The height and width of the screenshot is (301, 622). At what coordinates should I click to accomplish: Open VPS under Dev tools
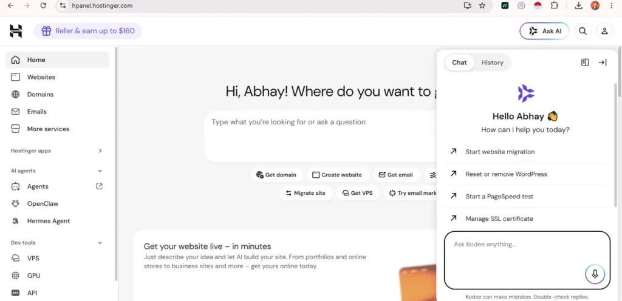(58, 259)
